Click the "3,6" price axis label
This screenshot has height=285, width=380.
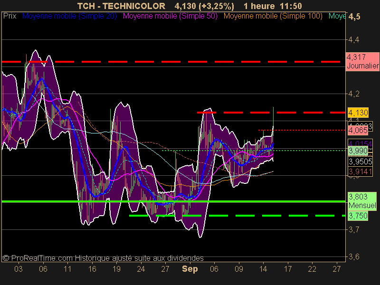(354, 256)
